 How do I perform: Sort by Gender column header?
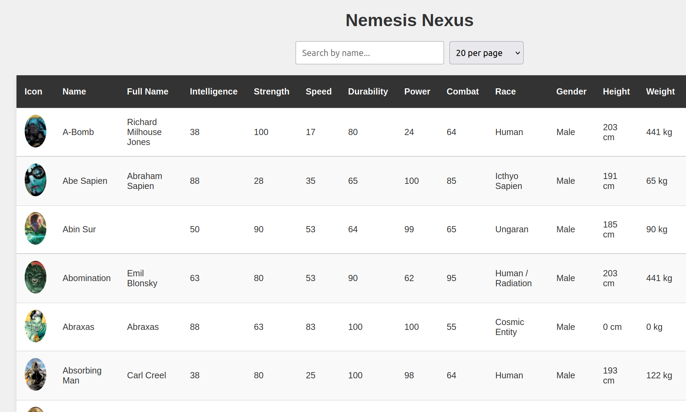point(571,92)
